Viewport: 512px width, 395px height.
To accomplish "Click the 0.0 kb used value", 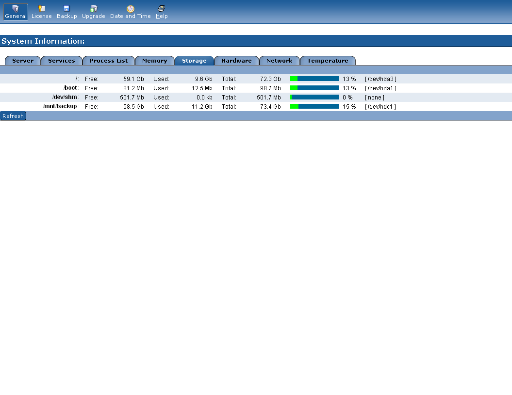I will tap(204, 97).
